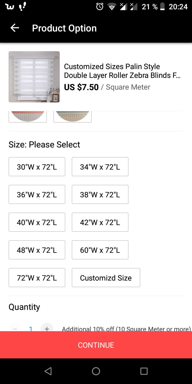The width and height of the screenshot is (192, 384).
Task: Select the 48"W x 72"L size
Action: coord(37,250)
